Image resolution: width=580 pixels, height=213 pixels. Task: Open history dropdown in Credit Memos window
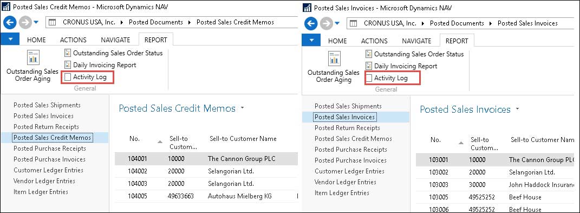(36, 23)
